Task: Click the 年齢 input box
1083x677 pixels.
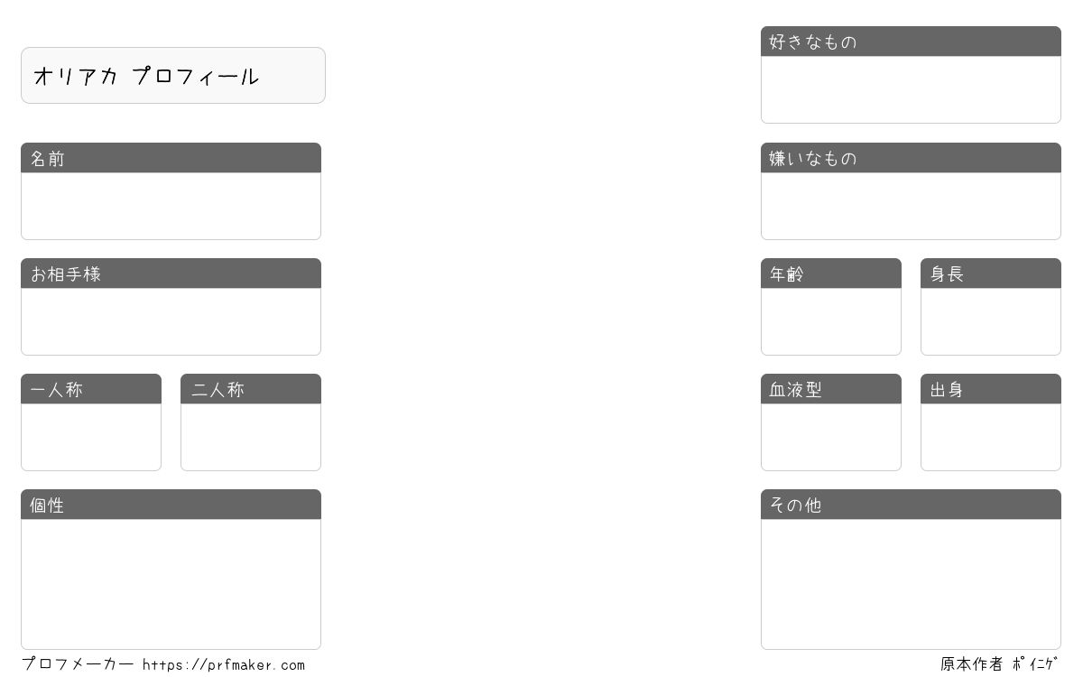Action: click(831, 321)
